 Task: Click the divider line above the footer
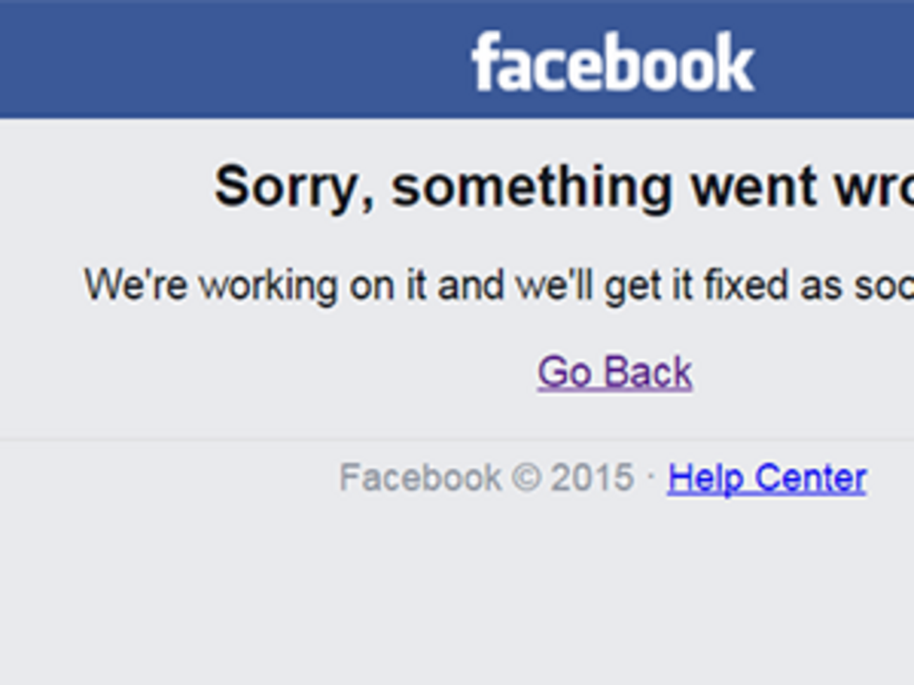pyautogui.click(x=457, y=440)
